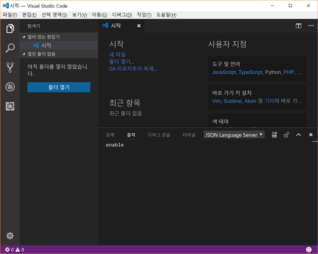
Task: Click the 탐색기 sidebar title
Action: point(34,26)
